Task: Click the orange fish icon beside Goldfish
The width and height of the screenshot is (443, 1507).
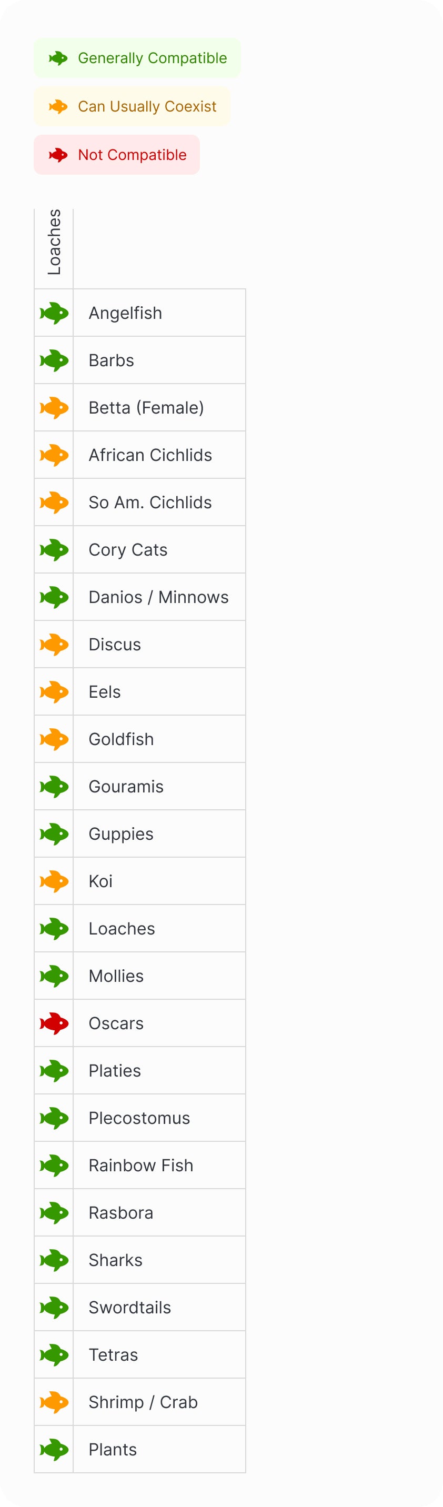Action: [54, 739]
